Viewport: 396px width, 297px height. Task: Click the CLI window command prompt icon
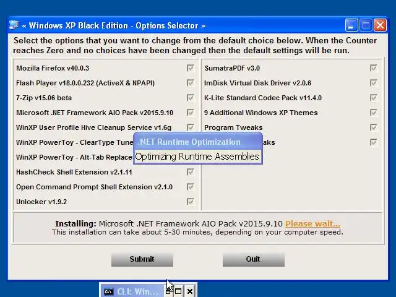pyautogui.click(x=109, y=291)
